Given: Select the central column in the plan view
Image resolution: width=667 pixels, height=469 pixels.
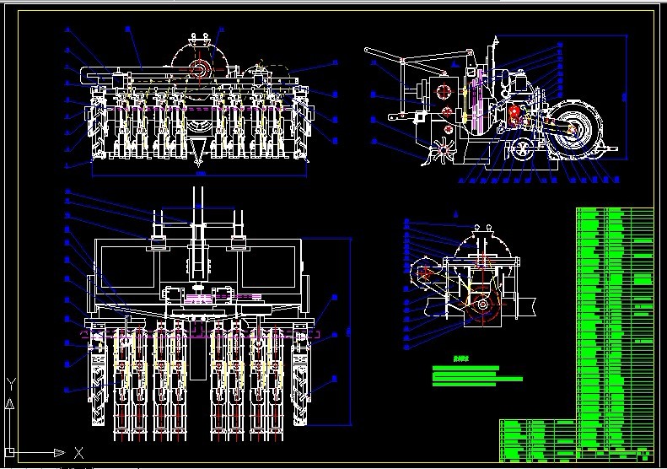Looking at the screenshot, I should click(x=198, y=235).
